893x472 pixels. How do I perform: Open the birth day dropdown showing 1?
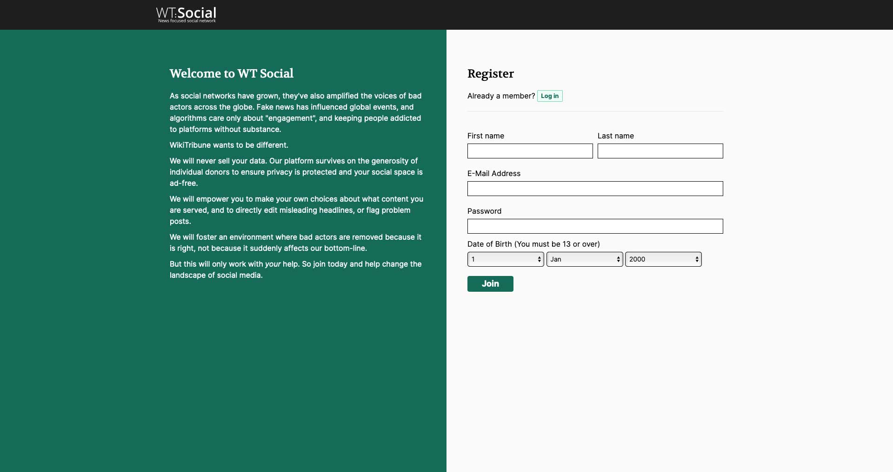505,259
